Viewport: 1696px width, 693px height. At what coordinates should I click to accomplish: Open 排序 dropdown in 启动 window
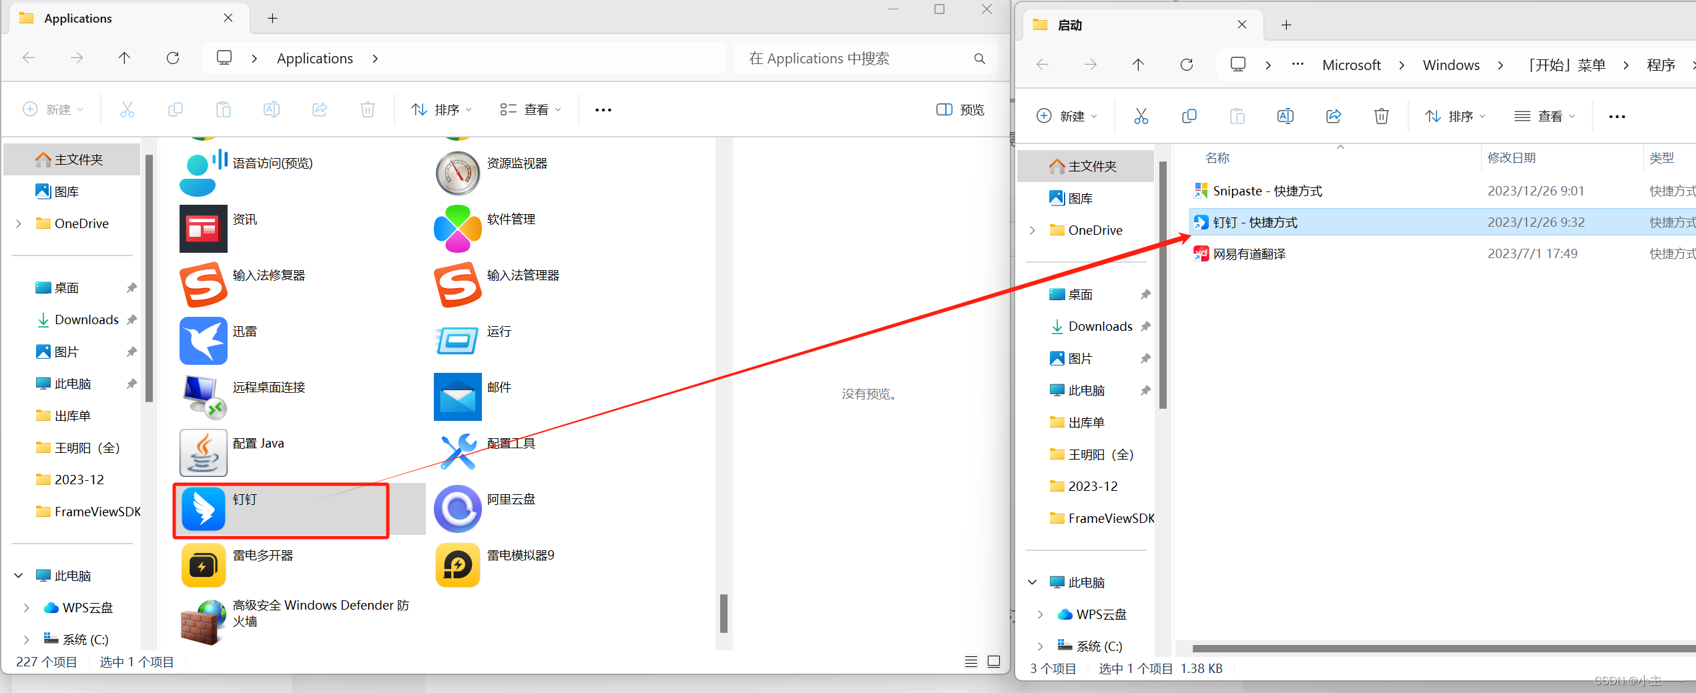pos(1456,117)
